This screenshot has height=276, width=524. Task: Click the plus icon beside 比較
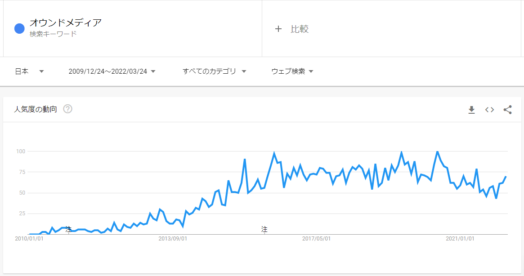(x=278, y=29)
